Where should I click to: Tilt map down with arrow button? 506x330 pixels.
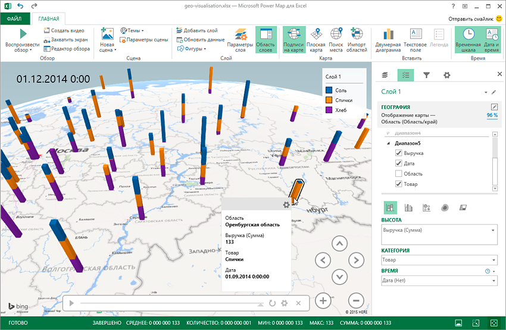tap(339, 277)
